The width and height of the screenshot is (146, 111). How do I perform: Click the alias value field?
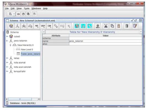106,44
